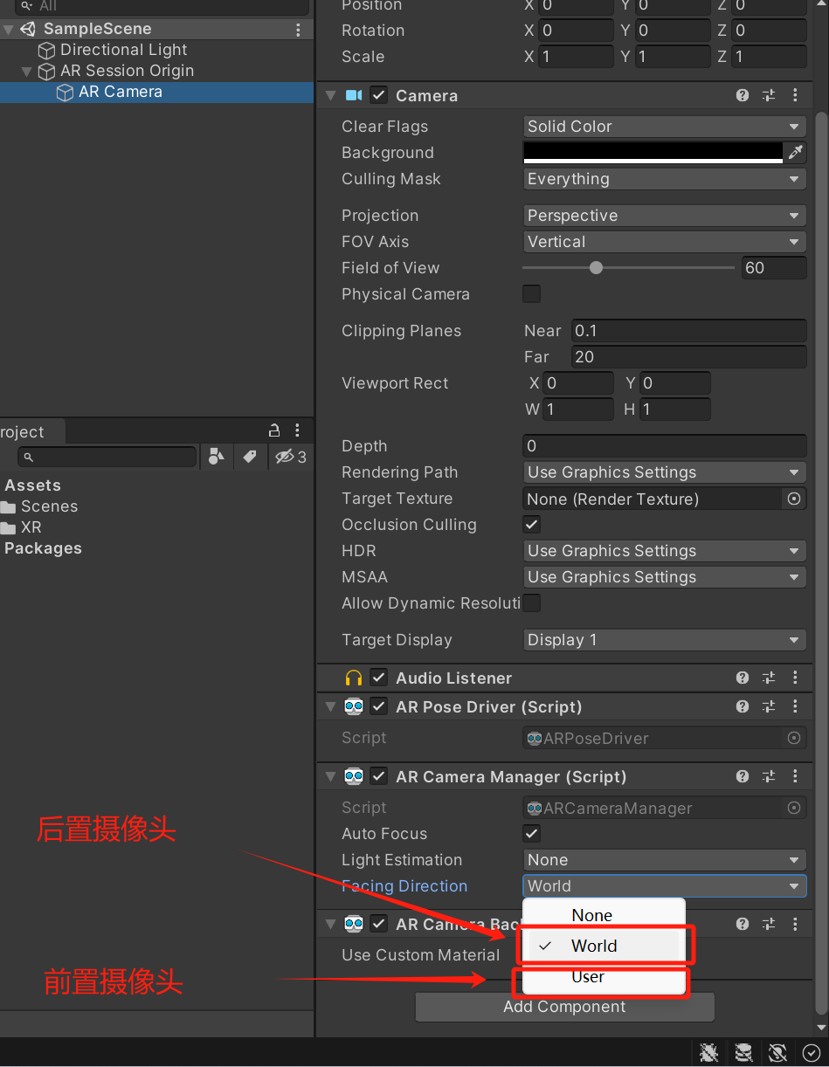
Task: Open Background color swatch picker
Action: coord(653,153)
